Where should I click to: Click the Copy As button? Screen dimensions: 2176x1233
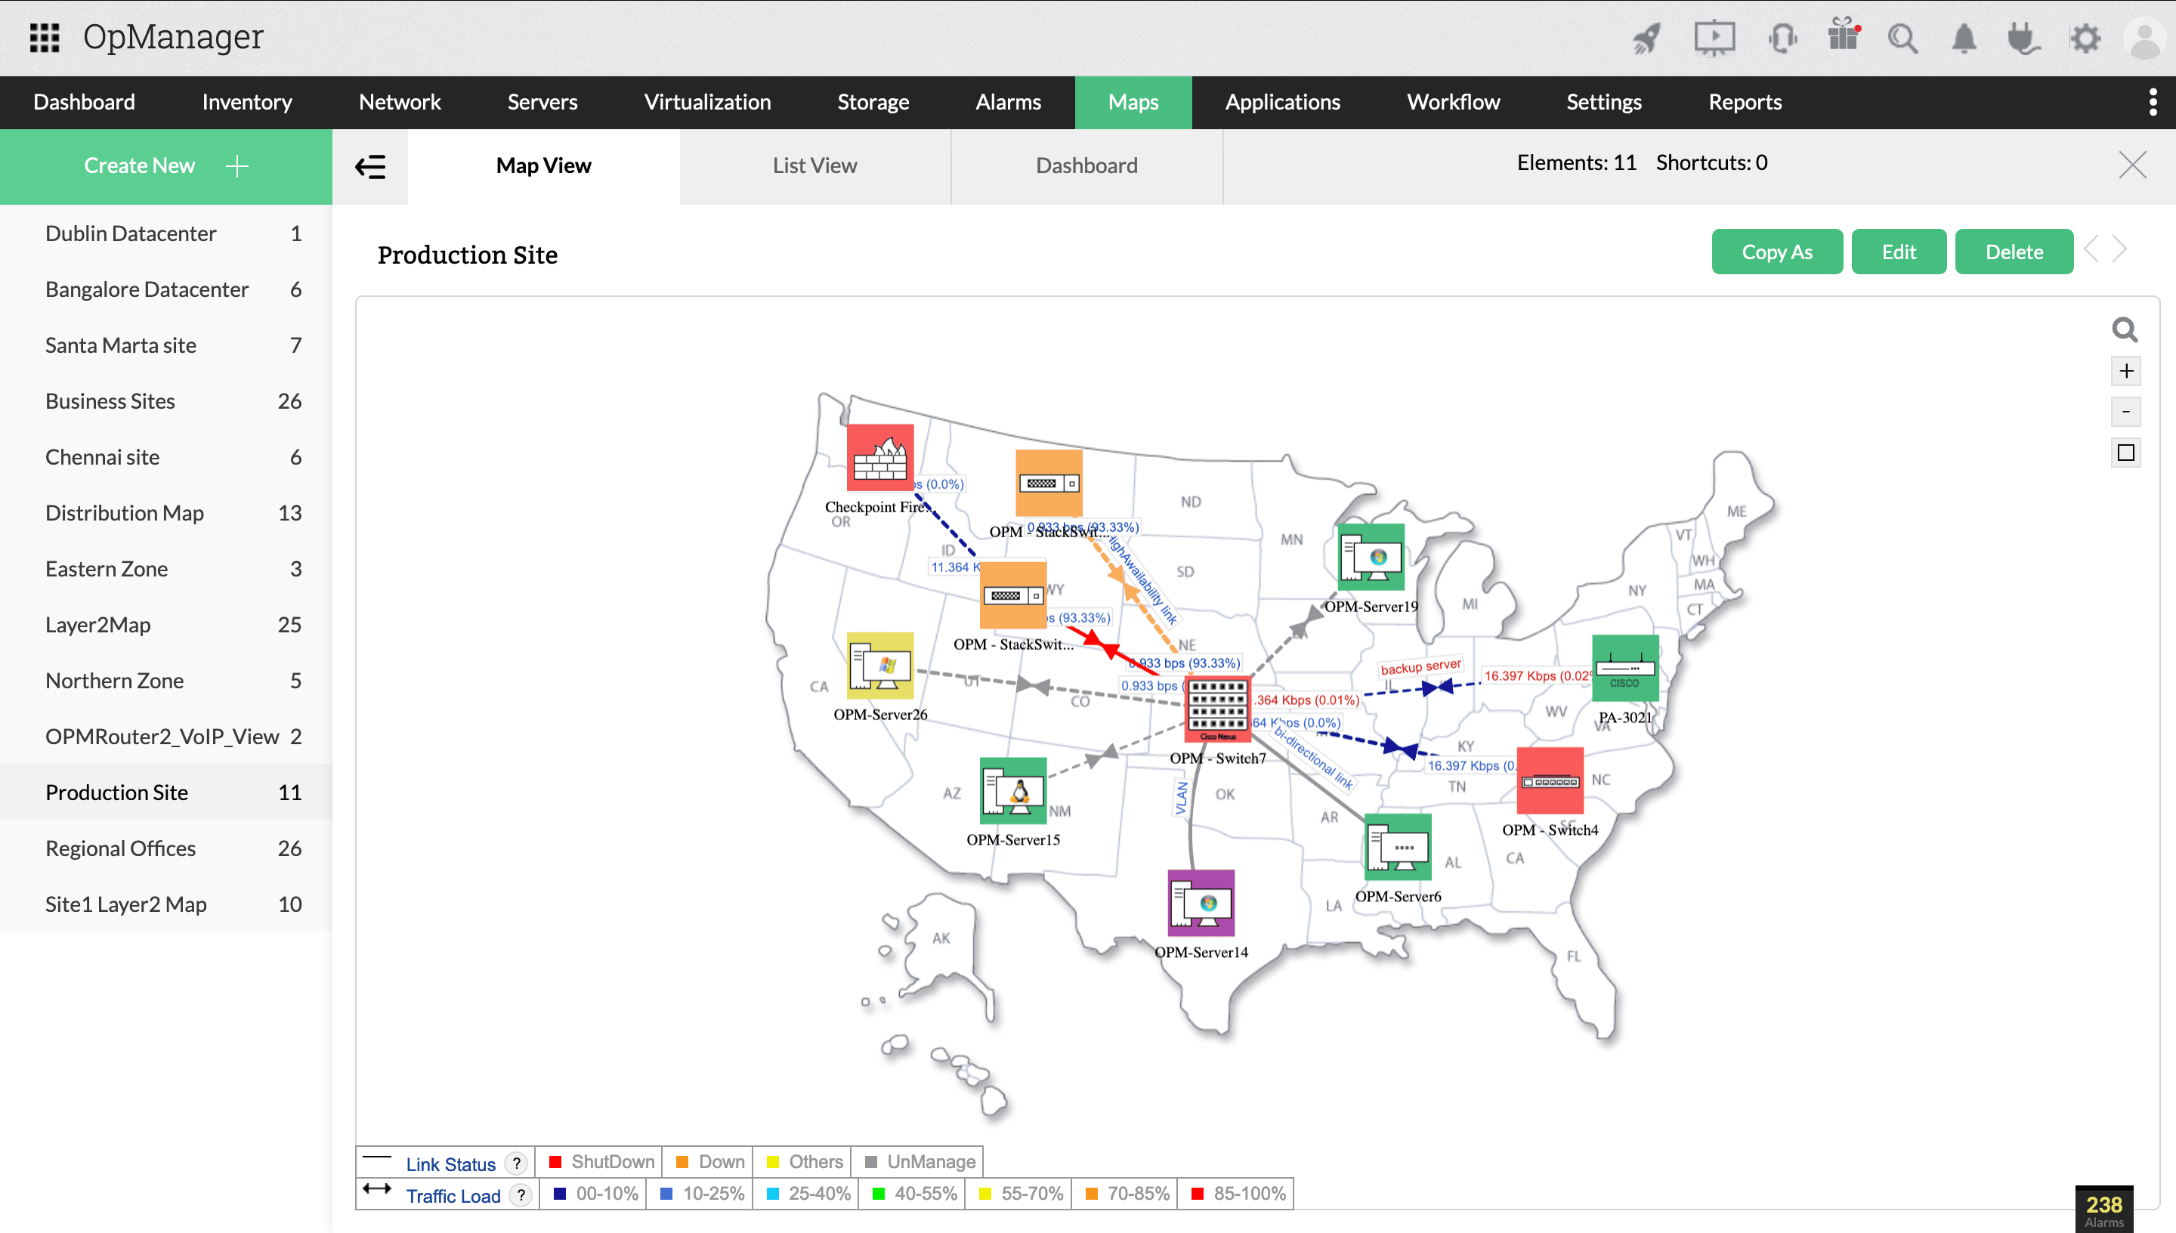(x=1776, y=252)
